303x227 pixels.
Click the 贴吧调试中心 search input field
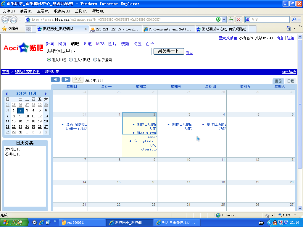pos(99,51)
